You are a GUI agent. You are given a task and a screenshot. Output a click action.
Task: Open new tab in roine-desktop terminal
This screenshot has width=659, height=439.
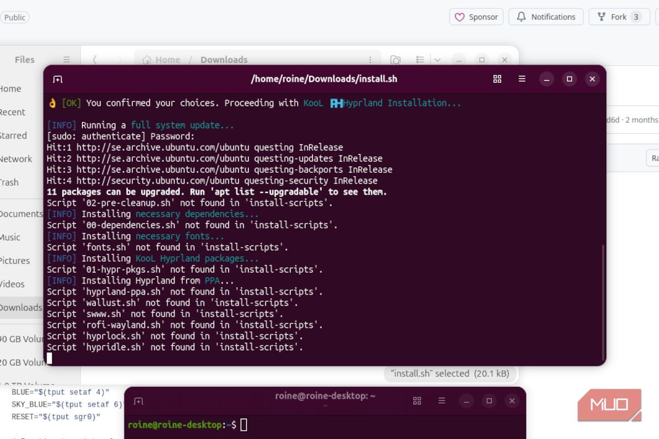tap(138, 401)
